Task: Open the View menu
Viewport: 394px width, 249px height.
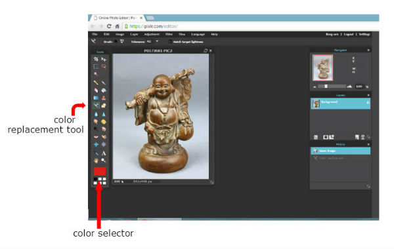Action: point(182,34)
